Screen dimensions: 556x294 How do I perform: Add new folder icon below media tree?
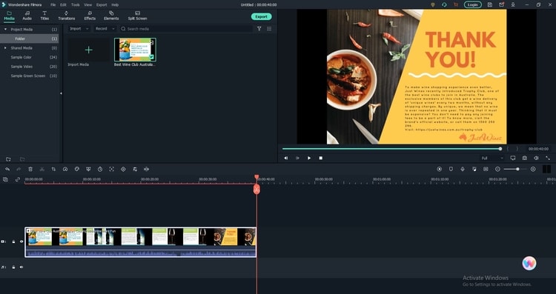[x=8, y=159]
